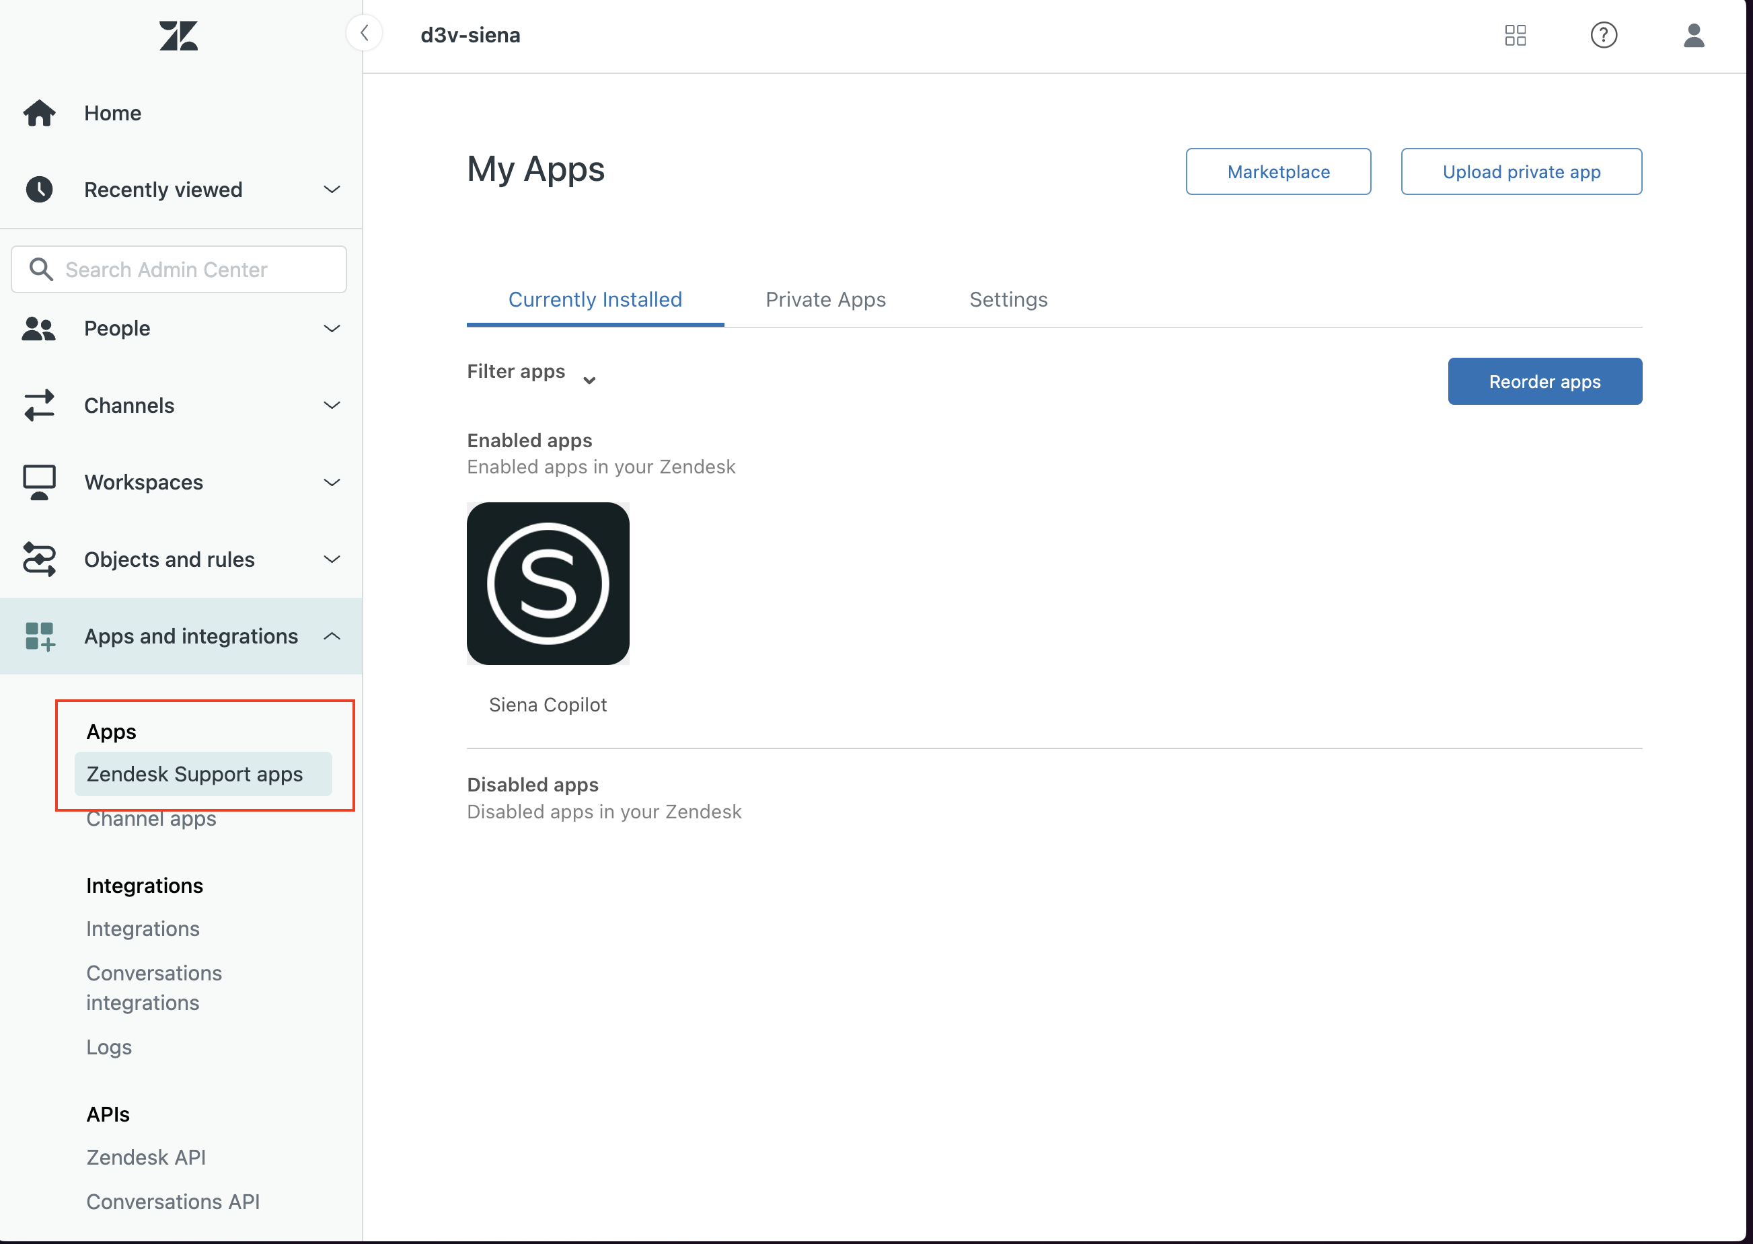Image resolution: width=1753 pixels, height=1244 pixels.
Task: Select Zendesk Support apps
Action: [x=203, y=775]
